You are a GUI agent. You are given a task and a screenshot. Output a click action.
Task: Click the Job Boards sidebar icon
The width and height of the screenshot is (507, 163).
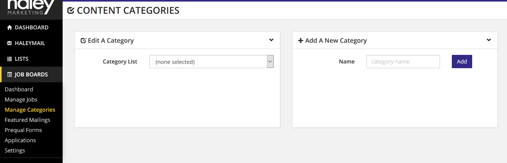click(10, 74)
